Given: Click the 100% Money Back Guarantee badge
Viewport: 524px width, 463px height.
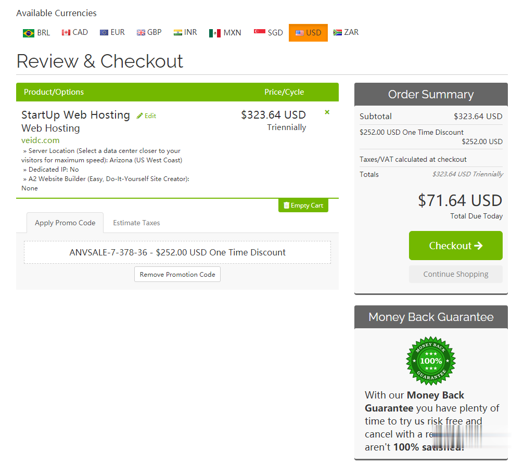Looking at the screenshot, I should [x=431, y=361].
